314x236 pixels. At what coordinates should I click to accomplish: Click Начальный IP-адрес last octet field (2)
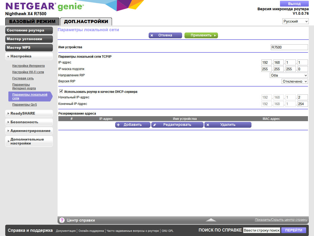[x=303, y=97]
